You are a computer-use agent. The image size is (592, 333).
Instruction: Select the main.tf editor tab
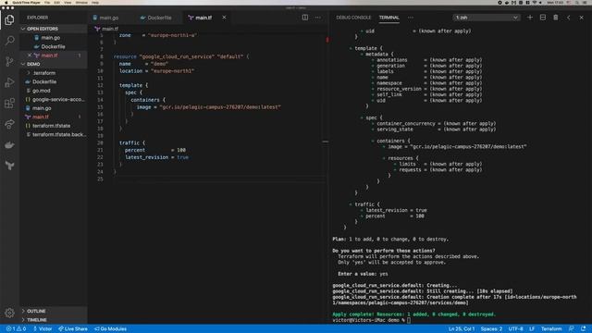click(207, 18)
